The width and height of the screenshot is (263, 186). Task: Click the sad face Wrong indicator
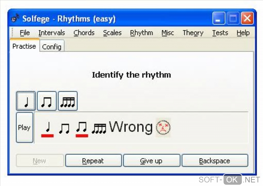click(163, 127)
